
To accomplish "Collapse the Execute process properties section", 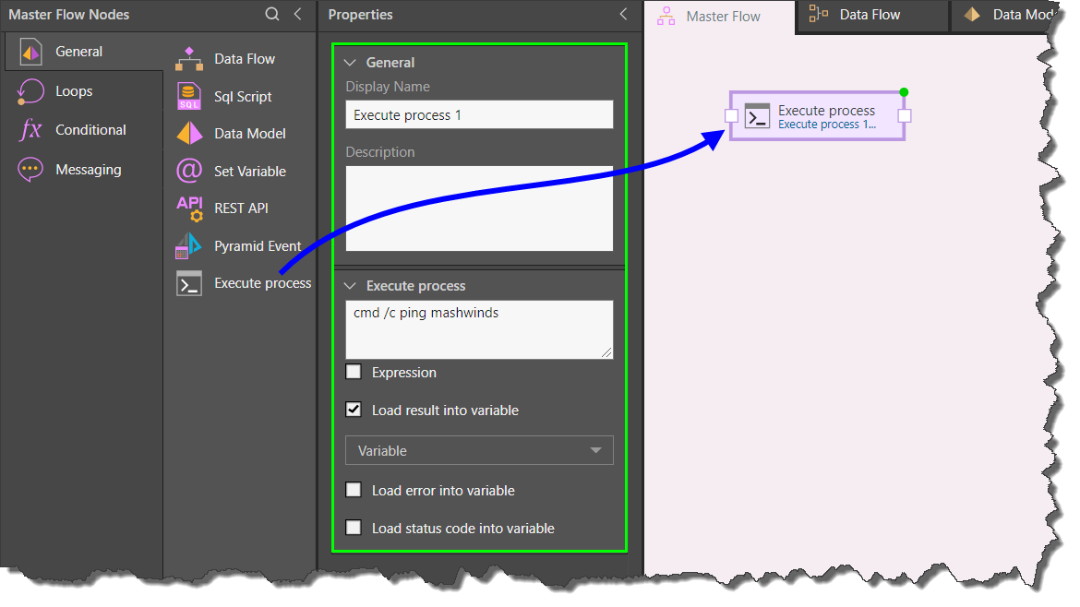I will click(350, 286).
